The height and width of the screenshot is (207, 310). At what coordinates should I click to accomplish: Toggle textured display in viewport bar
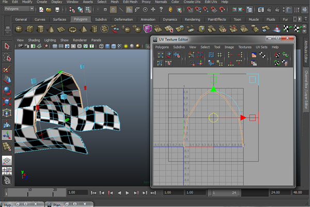[x=120, y=46]
